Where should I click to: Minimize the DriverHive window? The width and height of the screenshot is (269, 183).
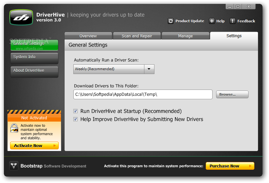tap(229, 7)
